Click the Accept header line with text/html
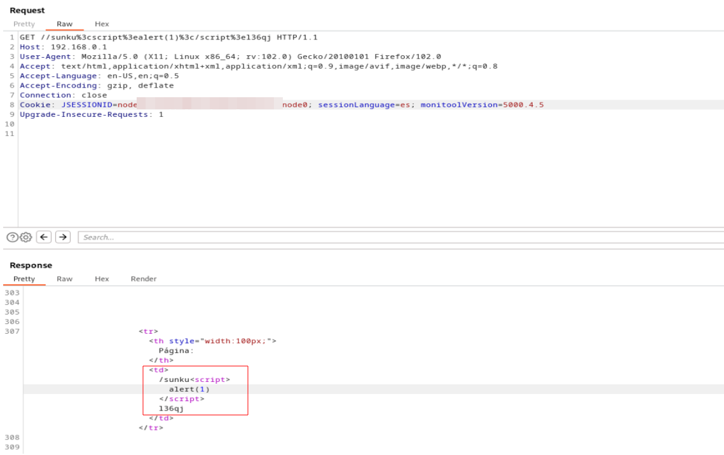Viewport: 724px width, 455px height. click(x=259, y=67)
